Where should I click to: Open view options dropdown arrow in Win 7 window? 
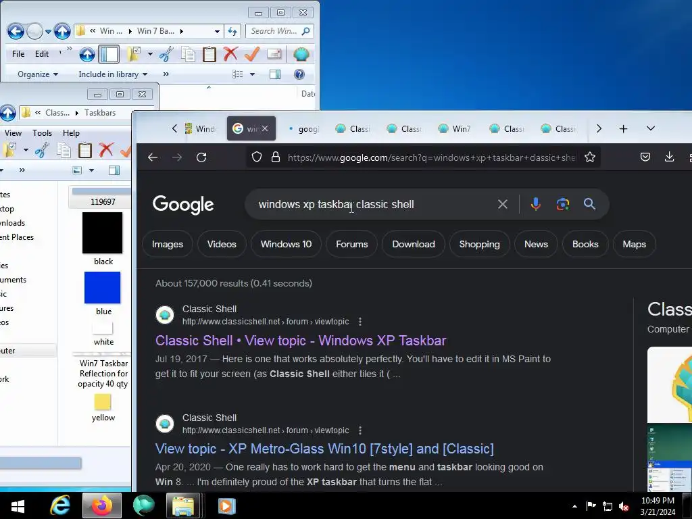253,74
